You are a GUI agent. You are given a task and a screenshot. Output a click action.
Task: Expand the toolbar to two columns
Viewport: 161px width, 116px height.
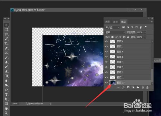pos(5,19)
